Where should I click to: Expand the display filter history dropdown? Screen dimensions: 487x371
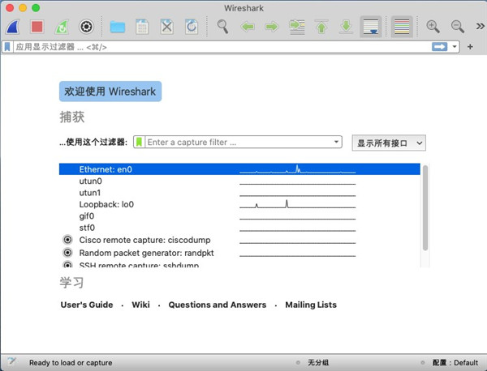pyautogui.click(x=455, y=47)
